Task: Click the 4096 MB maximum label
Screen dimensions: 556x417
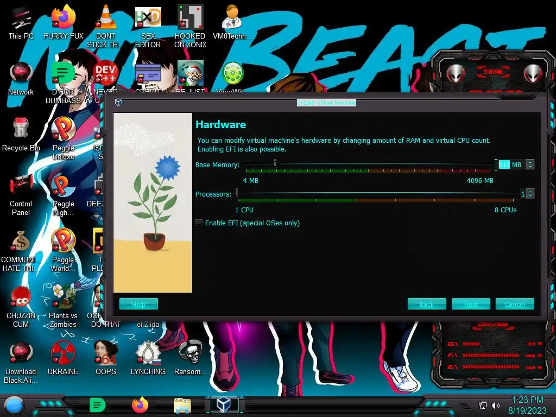Action: point(480,180)
